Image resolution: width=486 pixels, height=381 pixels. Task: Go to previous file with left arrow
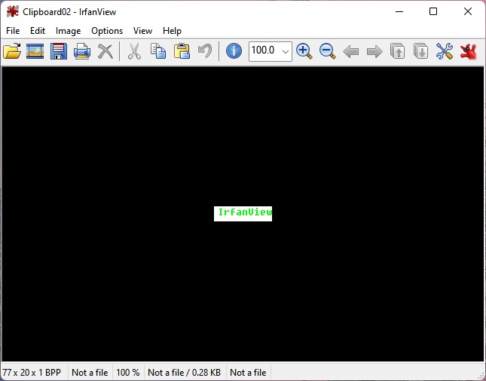click(x=351, y=51)
